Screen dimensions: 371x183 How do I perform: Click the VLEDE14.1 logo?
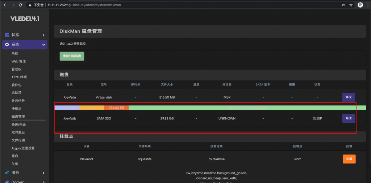point(25,18)
